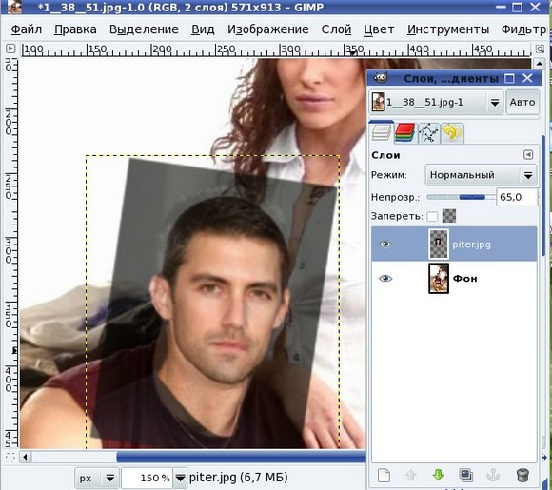The width and height of the screenshot is (552, 490).
Task: Open the Слои panel tab menu arrow
Action: 528,155
